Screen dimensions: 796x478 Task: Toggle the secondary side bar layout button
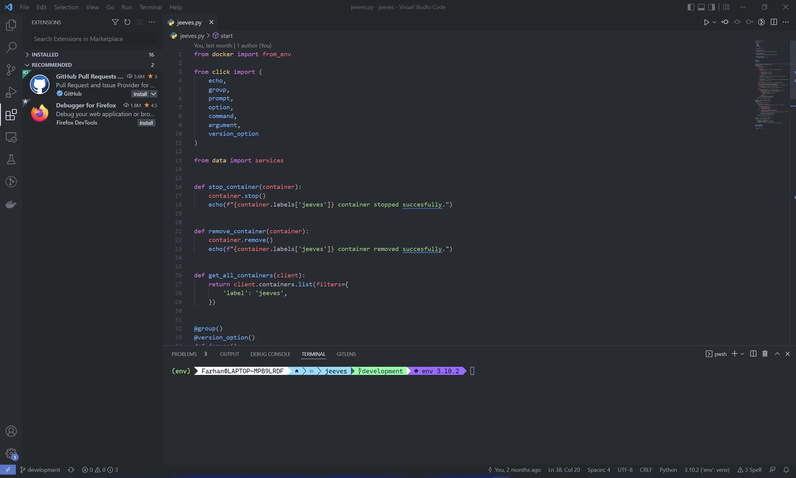tap(711, 7)
